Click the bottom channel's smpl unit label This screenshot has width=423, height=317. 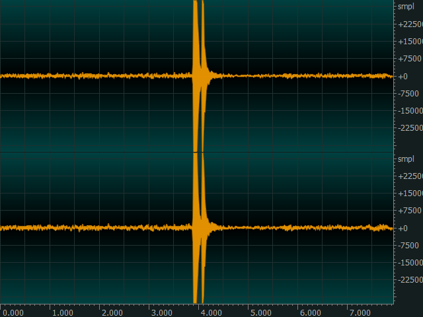pyautogui.click(x=406, y=159)
